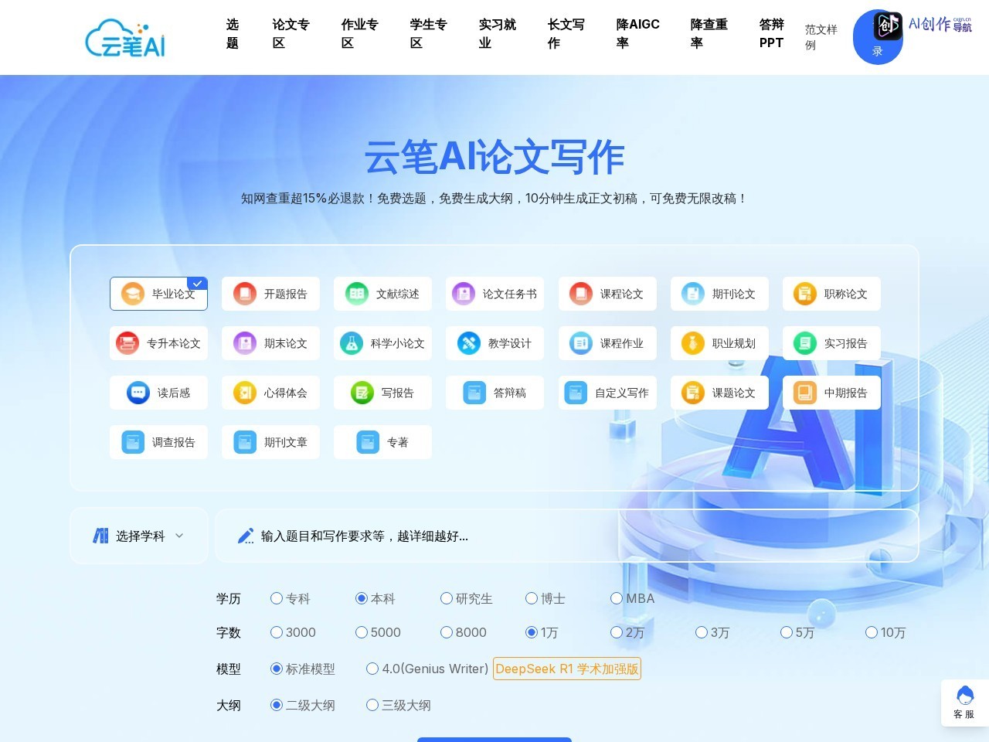Select 专科 education level

point(277,598)
